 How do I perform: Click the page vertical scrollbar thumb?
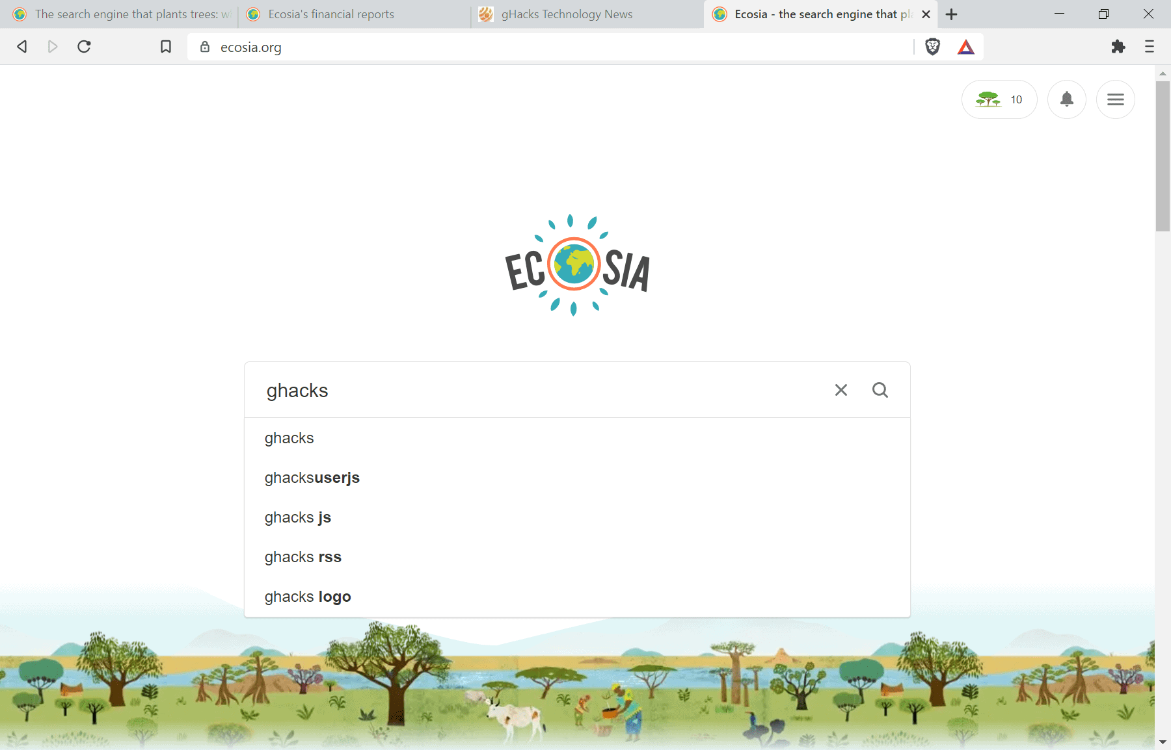[1163, 156]
